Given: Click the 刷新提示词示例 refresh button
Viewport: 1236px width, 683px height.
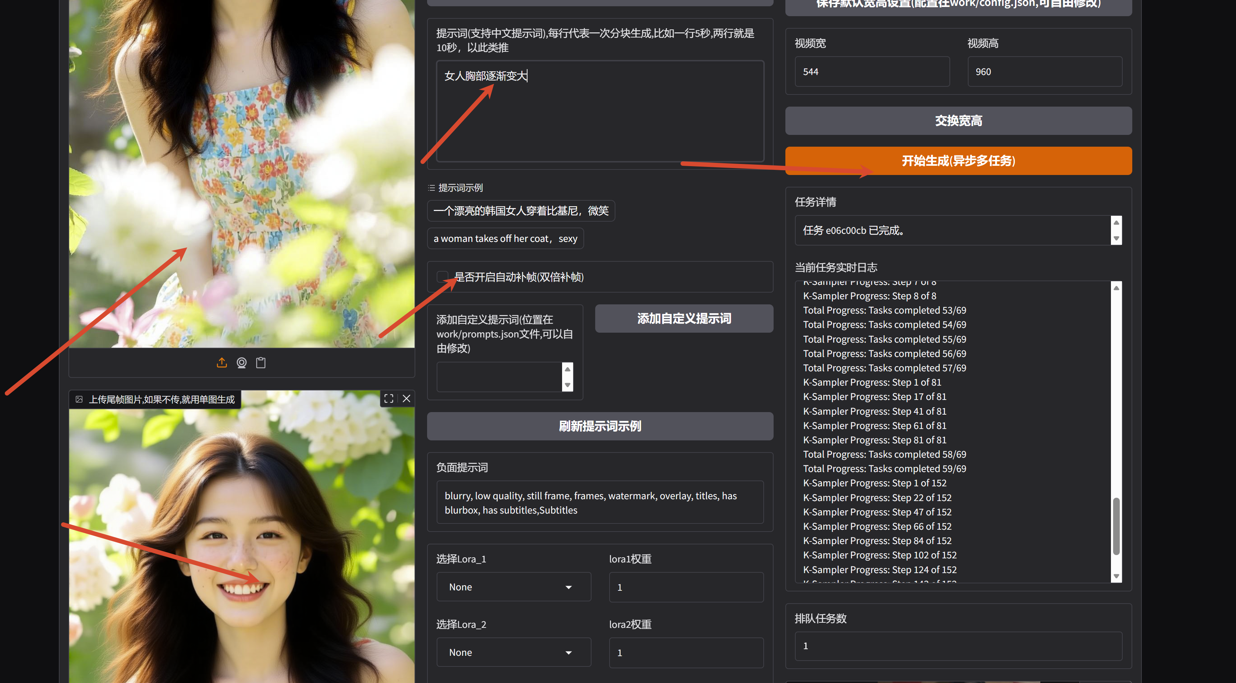Looking at the screenshot, I should (x=600, y=426).
